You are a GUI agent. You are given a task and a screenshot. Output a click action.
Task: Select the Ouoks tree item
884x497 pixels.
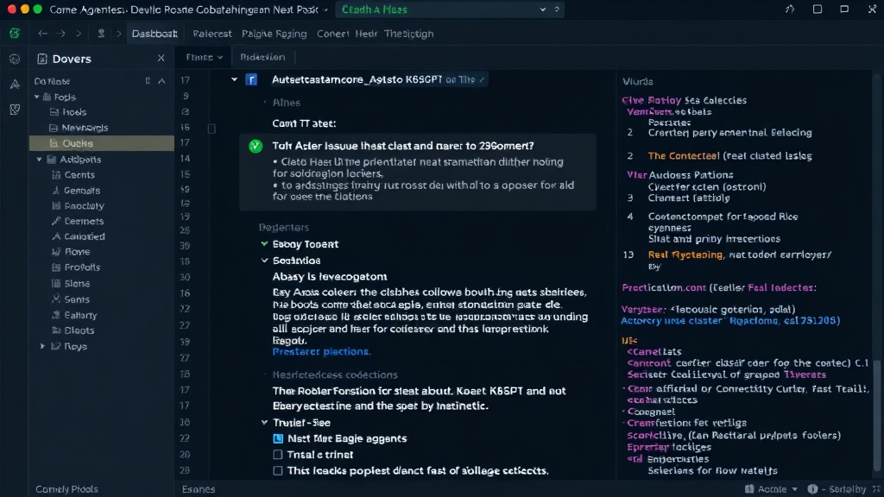pyautogui.click(x=102, y=143)
